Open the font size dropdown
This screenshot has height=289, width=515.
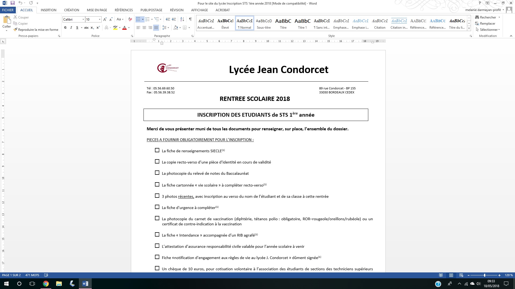pyautogui.click(x=100, y=19)
